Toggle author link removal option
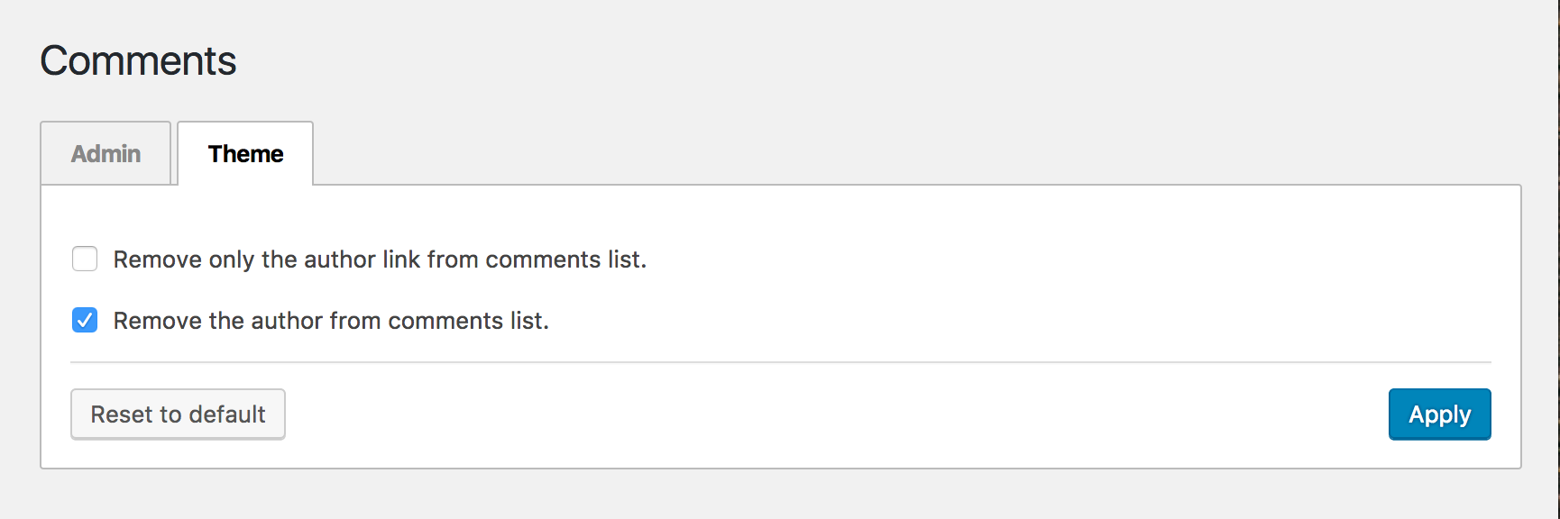 pos(85,259)
